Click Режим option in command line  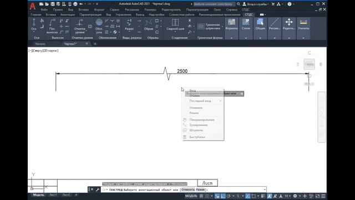click(200, 189)
